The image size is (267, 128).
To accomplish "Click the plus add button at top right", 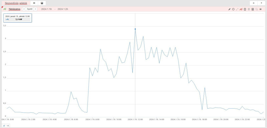I will pos(254,3).
